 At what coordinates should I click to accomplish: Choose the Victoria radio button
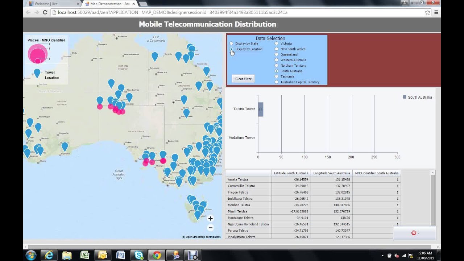277,43
